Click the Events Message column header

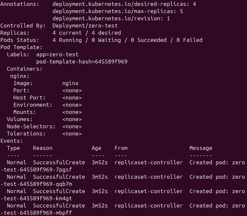201,148
